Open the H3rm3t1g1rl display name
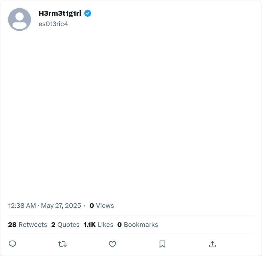 (x=60, y=13)
